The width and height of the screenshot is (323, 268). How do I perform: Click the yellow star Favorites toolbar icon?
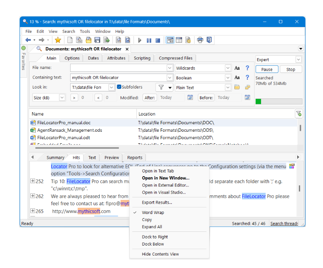pos(58,40)
